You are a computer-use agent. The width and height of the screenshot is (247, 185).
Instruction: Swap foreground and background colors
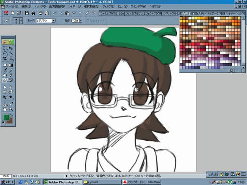pos(11,114)
